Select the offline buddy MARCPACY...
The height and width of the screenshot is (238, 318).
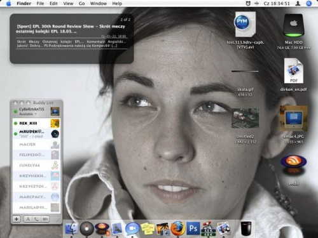[36, 197]
